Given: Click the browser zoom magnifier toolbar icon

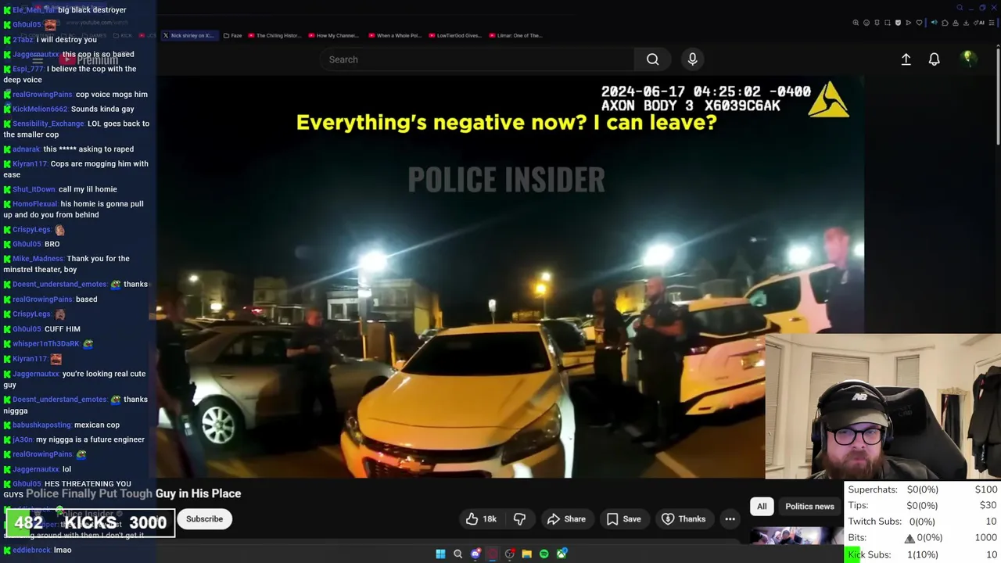Looking at the screenshot, I should coord(856,23).
